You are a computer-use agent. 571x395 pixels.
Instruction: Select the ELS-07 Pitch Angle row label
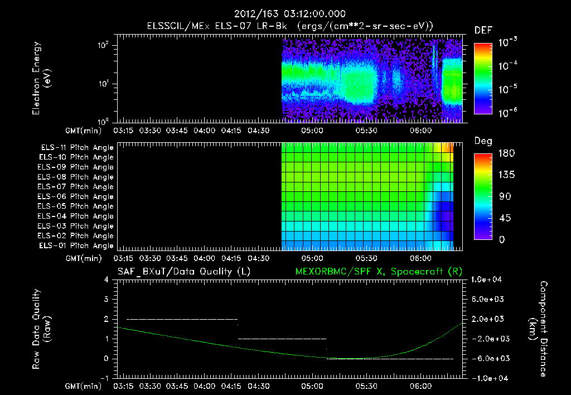[x=76, y=187]
